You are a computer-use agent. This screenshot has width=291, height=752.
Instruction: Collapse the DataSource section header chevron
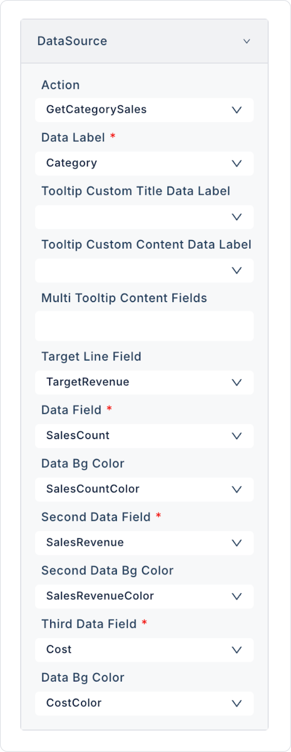click(246, 41)
